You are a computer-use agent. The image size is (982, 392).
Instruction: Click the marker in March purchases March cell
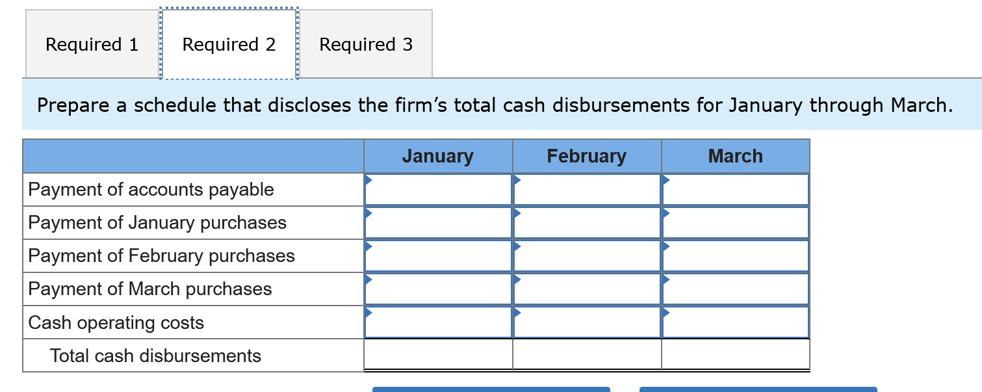tap(665, 280)
